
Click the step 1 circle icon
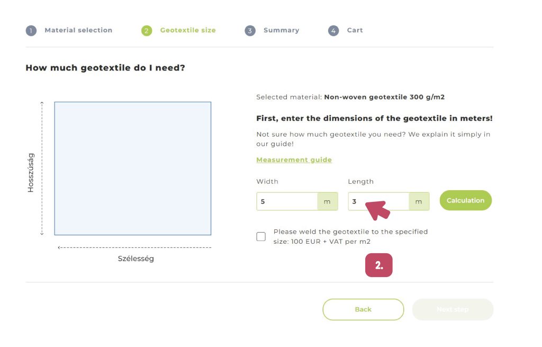tap(31, 31)
